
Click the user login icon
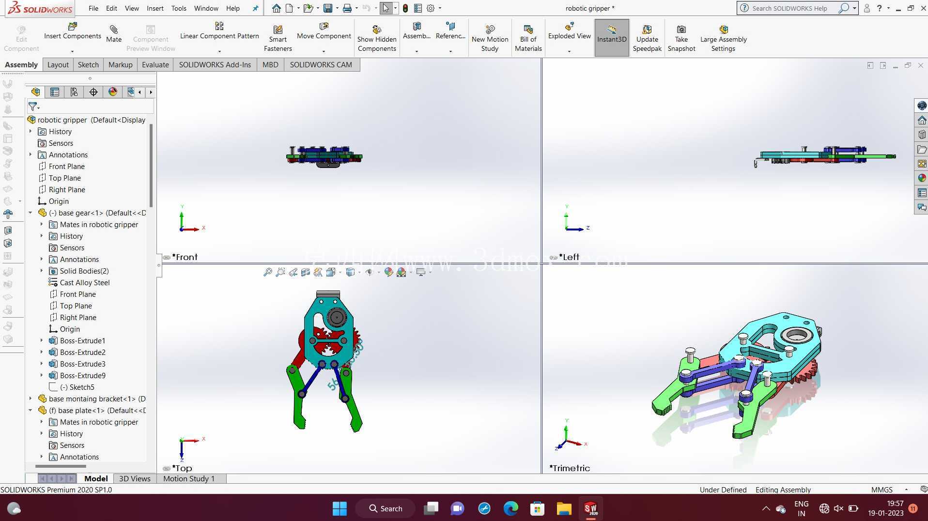click(x=866, y=8)
